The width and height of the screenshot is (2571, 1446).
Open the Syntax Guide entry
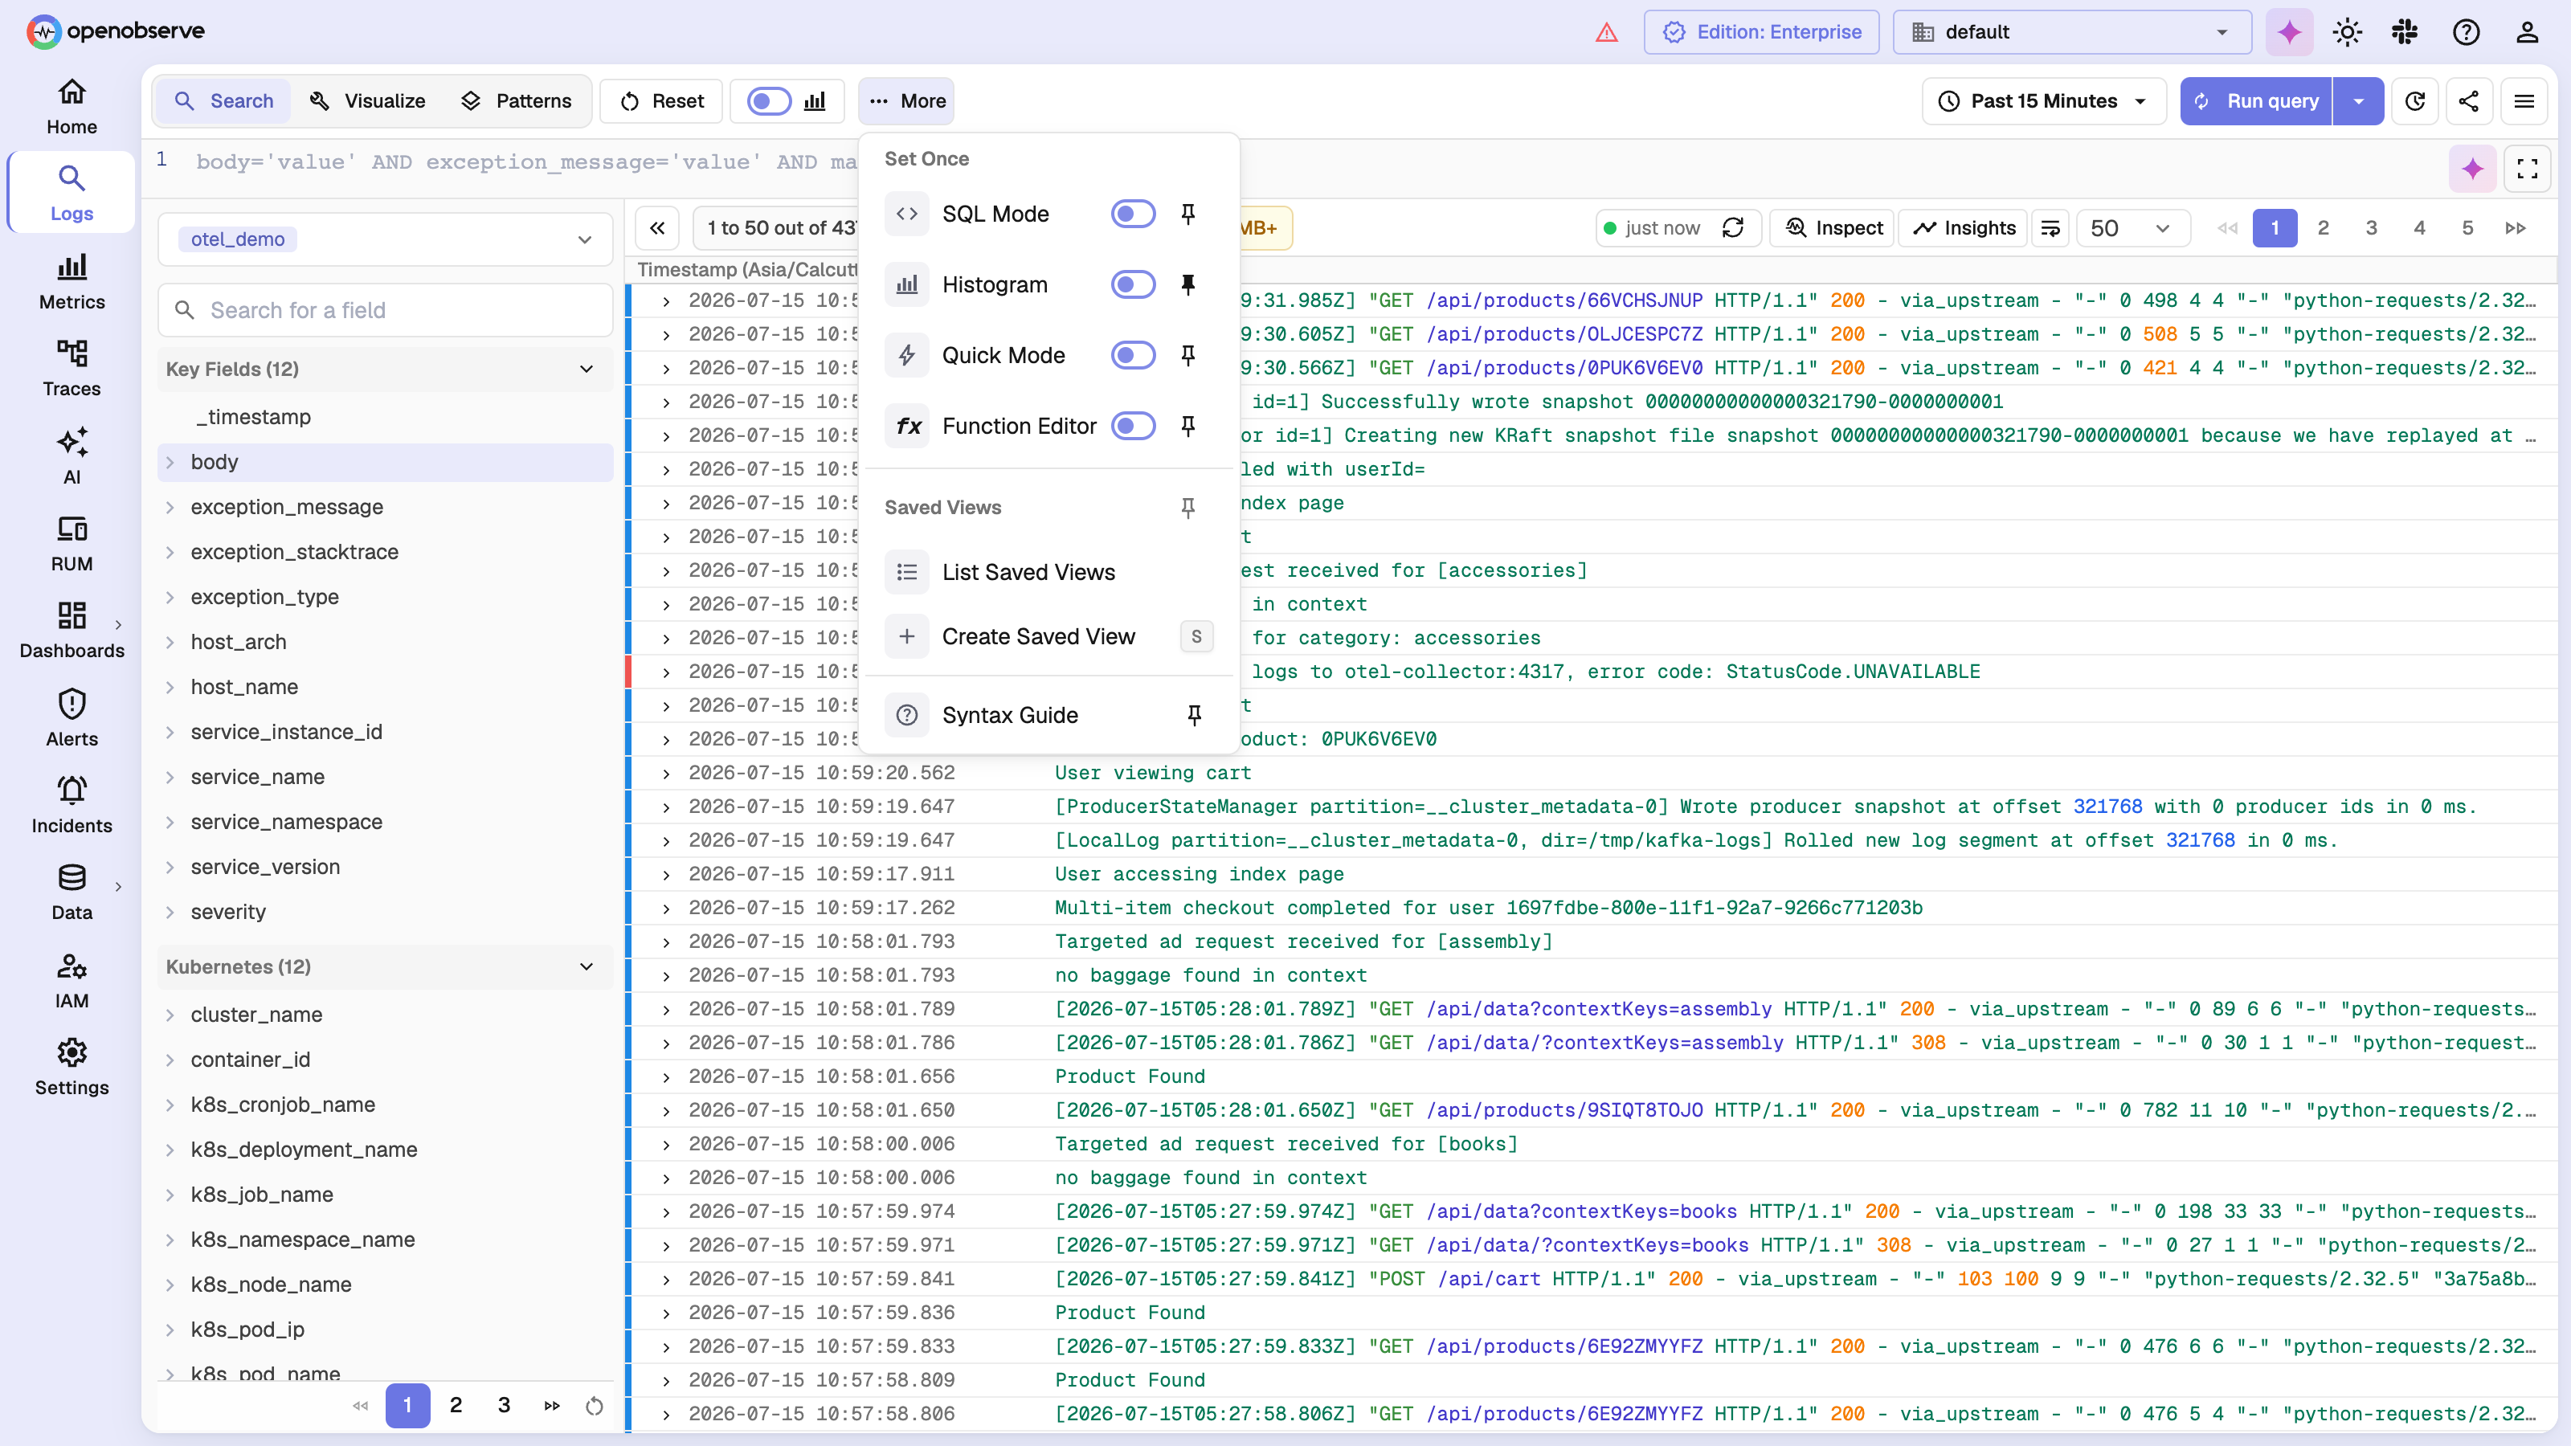[1048, 716]
